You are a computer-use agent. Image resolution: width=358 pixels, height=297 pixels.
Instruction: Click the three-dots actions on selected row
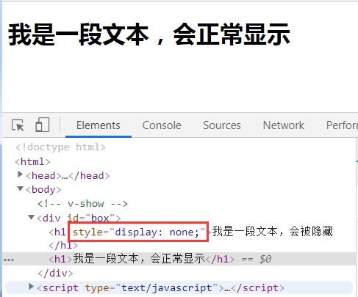point(9,260)
